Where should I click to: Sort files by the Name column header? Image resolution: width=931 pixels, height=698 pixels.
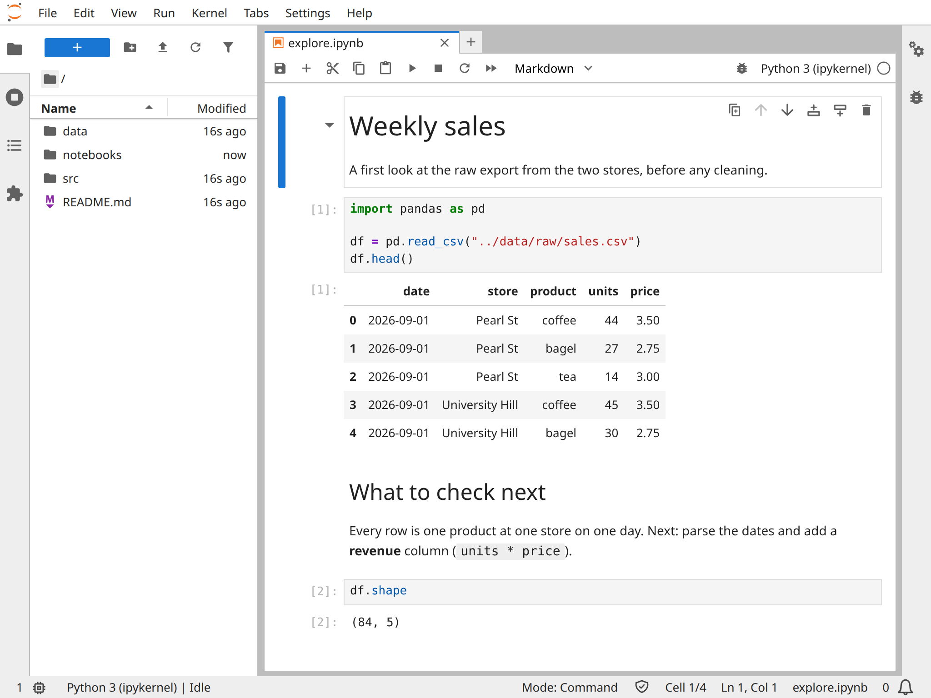click(x=99, y=109)
